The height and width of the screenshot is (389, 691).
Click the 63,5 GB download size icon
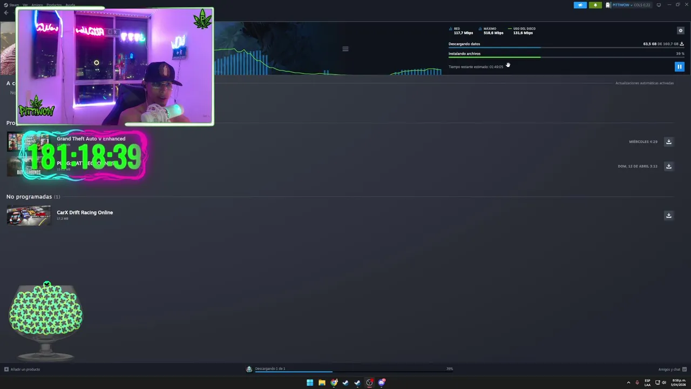(682, 44)
